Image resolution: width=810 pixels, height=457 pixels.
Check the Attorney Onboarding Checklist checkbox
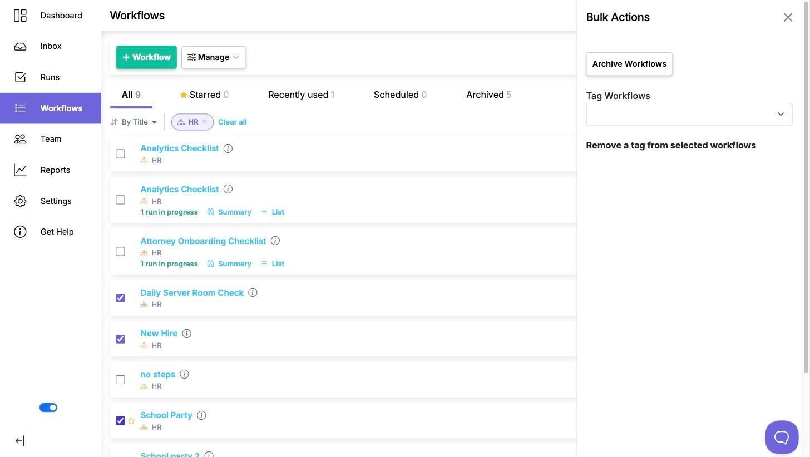120,252
